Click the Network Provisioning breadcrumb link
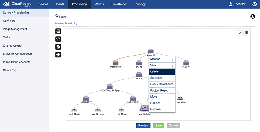This screenshot has height=132, width=260. click(66, 24)
